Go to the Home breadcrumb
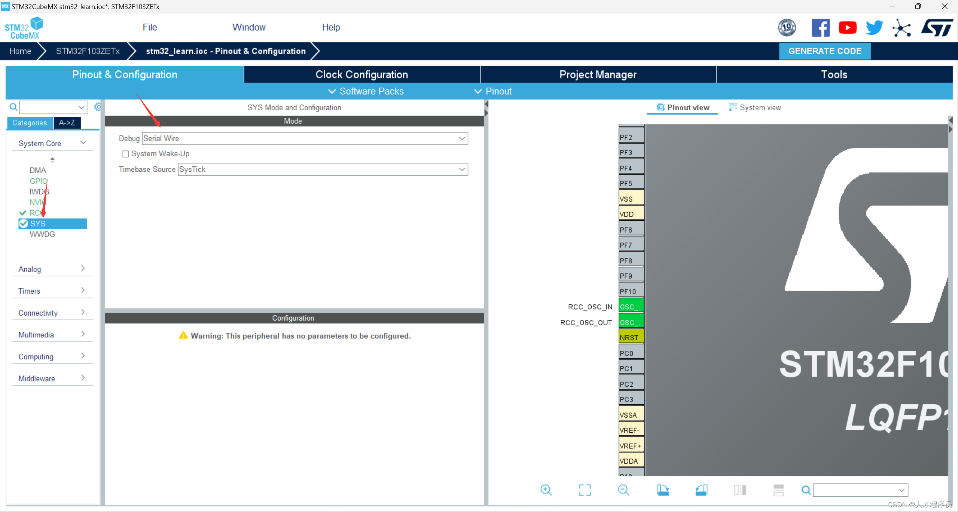This screenshot has width=958, height=512. pyautogui.click(x=20, y=51)
